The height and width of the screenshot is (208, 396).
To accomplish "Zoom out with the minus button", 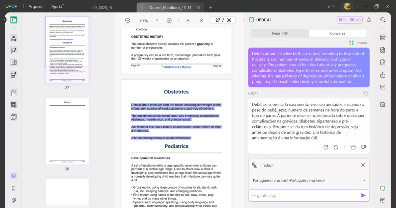I will [127, 20].
